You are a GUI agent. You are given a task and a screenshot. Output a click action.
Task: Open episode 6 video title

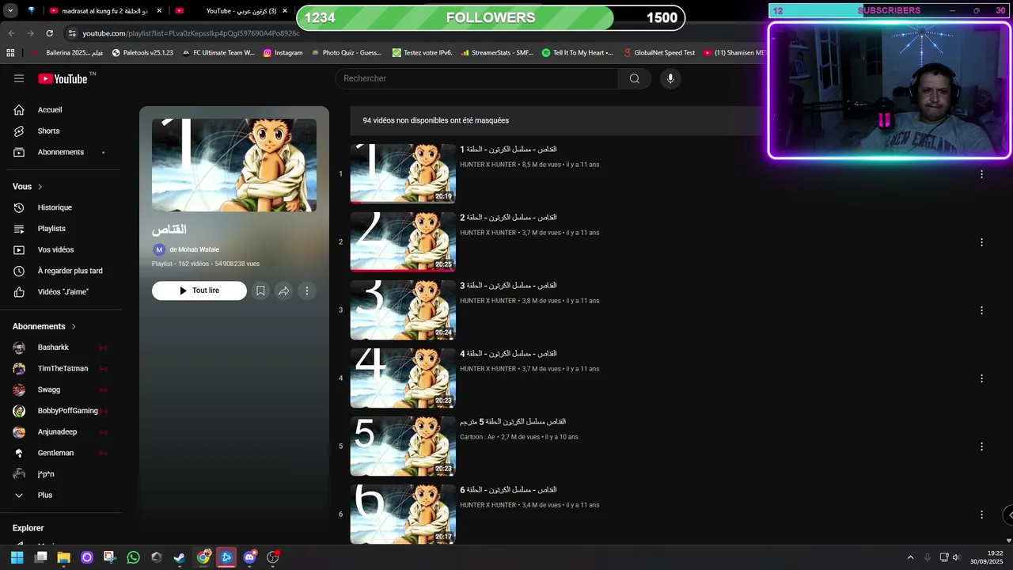[x=508, y=490]
